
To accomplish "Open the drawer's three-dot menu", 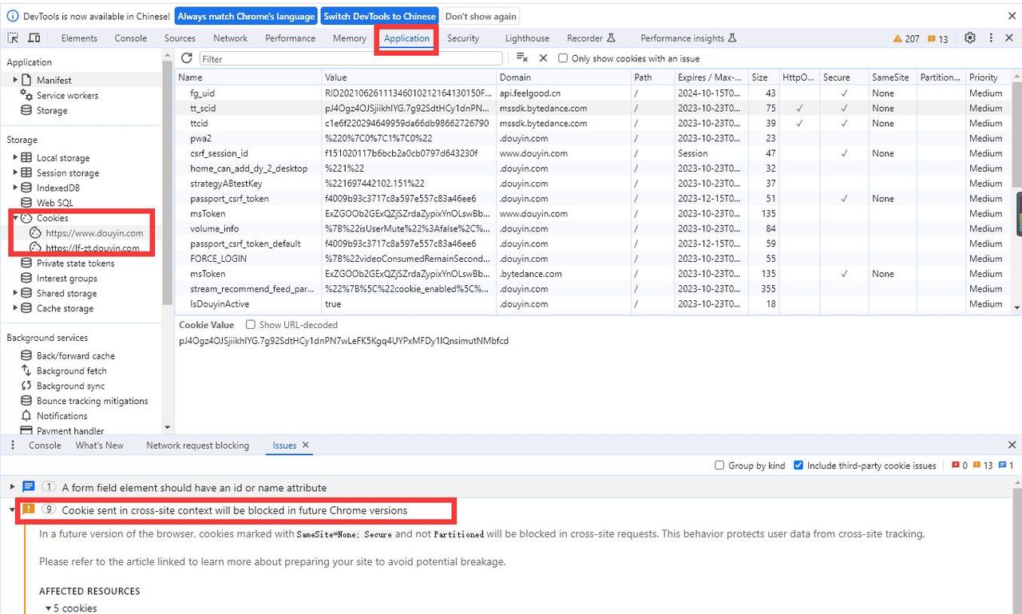I will 12,445.
